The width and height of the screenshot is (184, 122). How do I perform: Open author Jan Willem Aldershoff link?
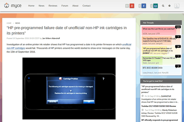[x=51, y=38]
